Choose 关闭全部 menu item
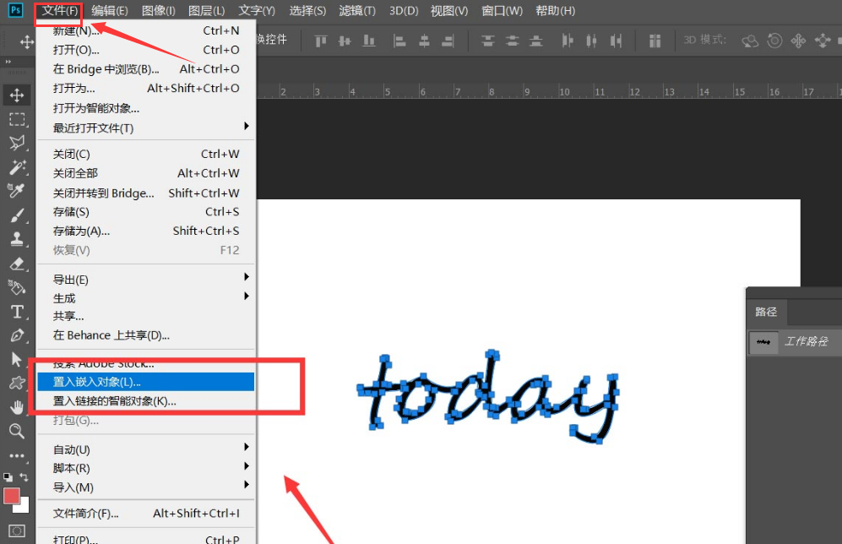 click(x=145, y=173)
